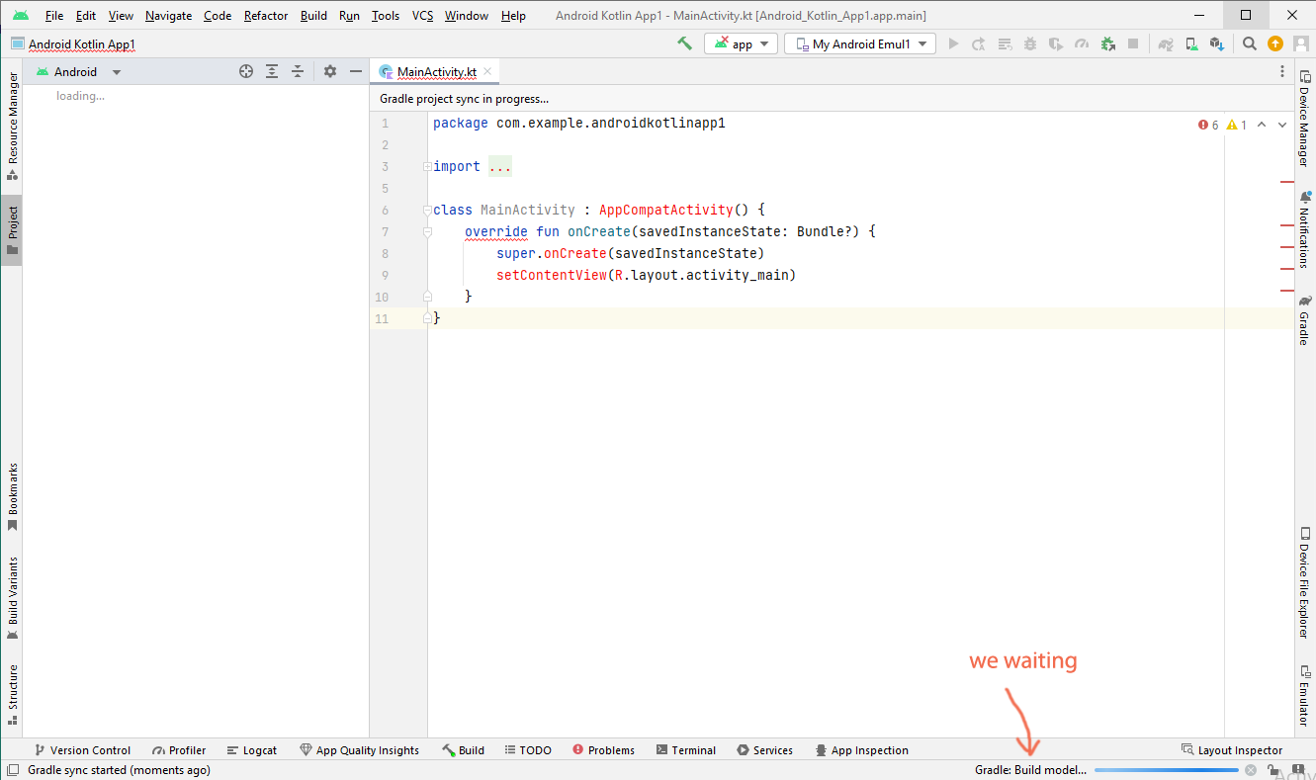Viewport: 1316px width, 780px height.
Task: Expand the Android project view dropdown
Action: point(117,72)
